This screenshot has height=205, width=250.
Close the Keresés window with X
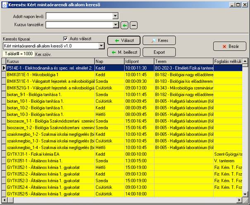[245, 5]
